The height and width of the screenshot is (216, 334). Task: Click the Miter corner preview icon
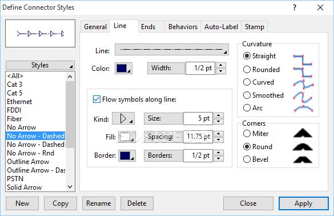click(x=303, y=133)
